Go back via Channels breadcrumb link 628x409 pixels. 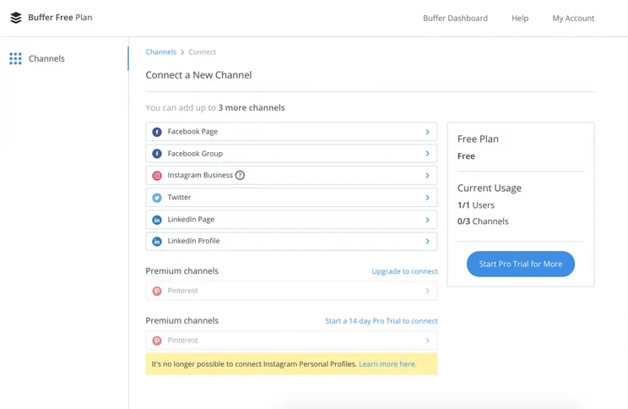161,52
